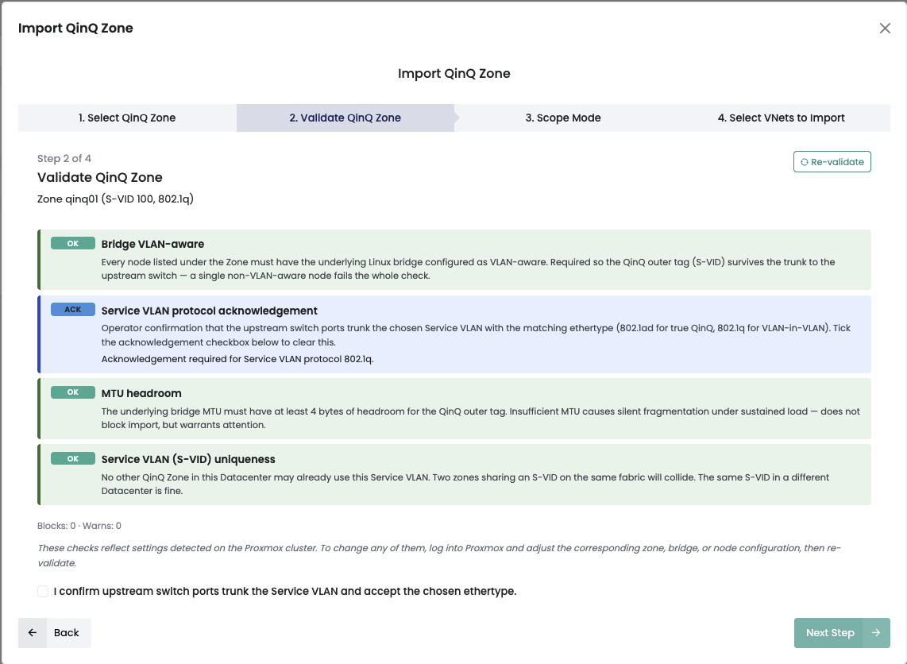This screenshot has height=664, width=907.
Task: Open the Scope Mode step tab
Action: click(563, 118)
